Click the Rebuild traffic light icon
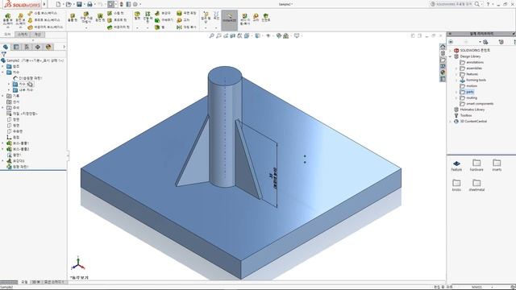Viewport: 516px width, 290px height. coord(122,4)
